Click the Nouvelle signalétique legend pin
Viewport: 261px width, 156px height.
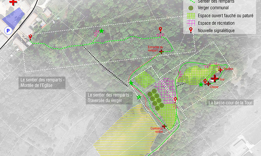190,30
